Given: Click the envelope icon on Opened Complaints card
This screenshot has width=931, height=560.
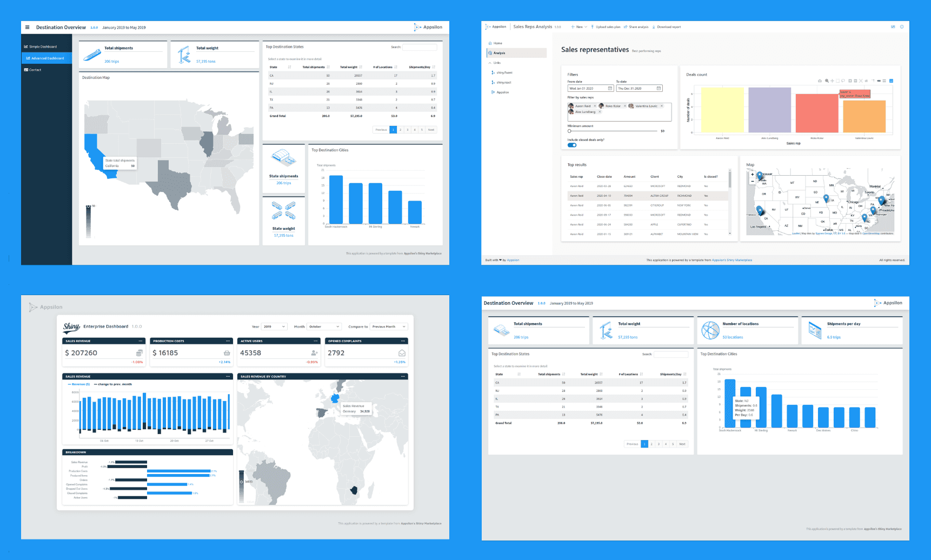Looking at the screenshot, I should tap(402, 353).
